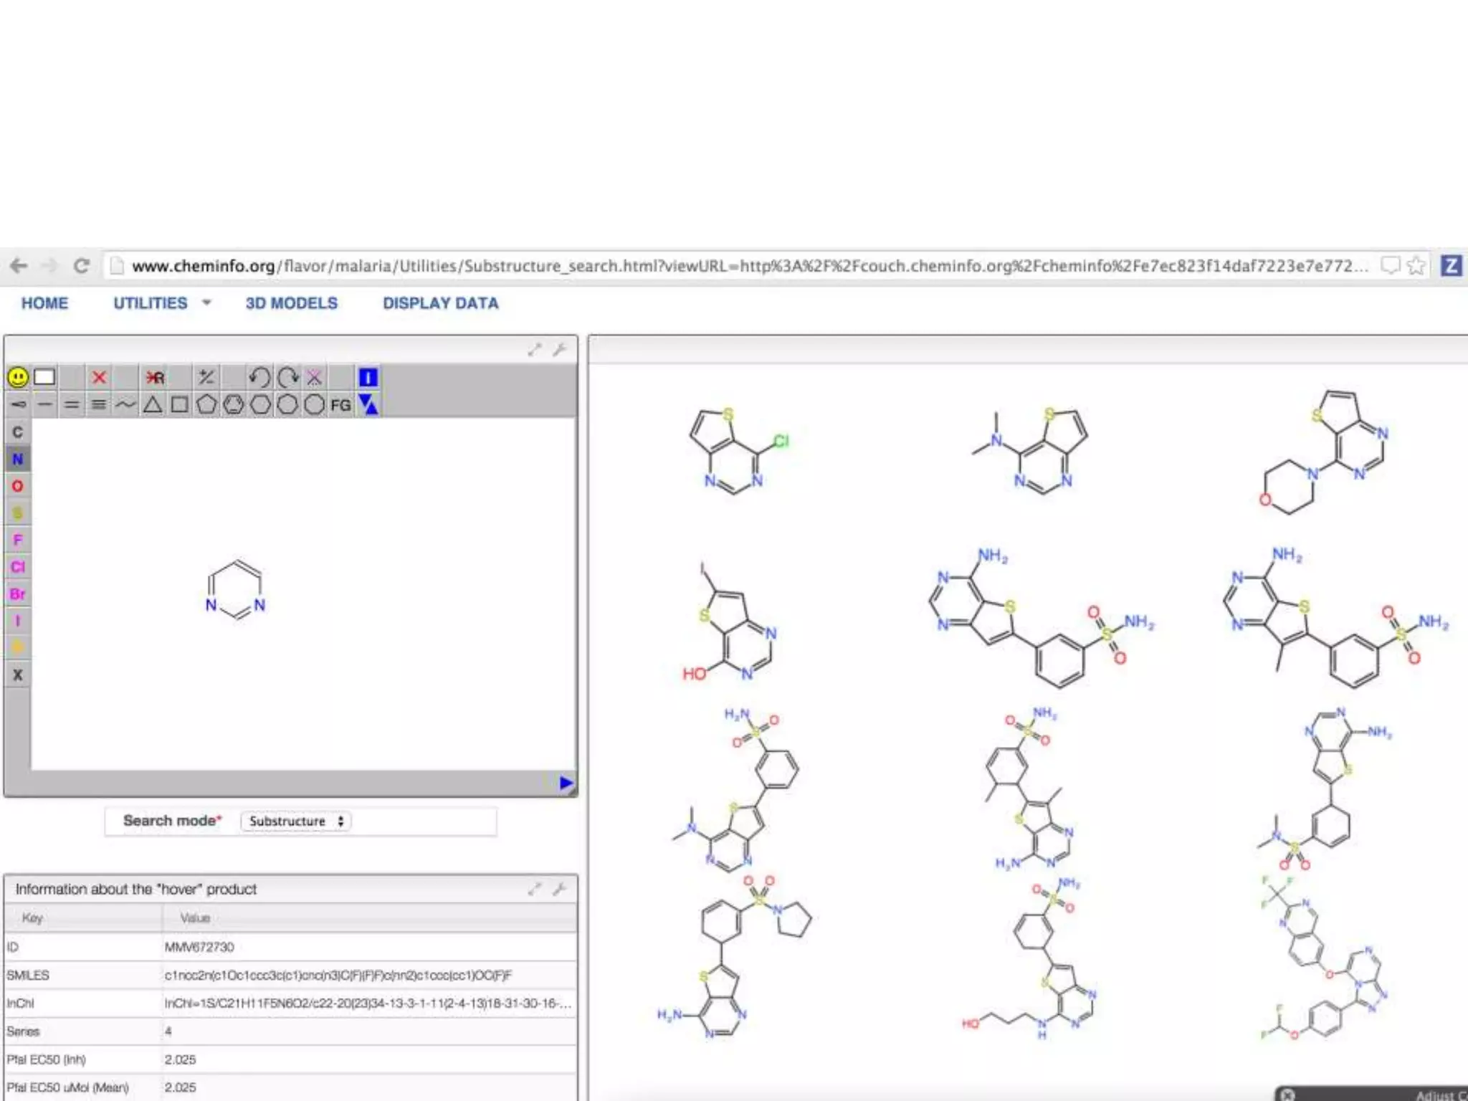Click the redo arrow in editor
The width and height of the screenshot is (1468, 1101).
[x=287, y=377]
